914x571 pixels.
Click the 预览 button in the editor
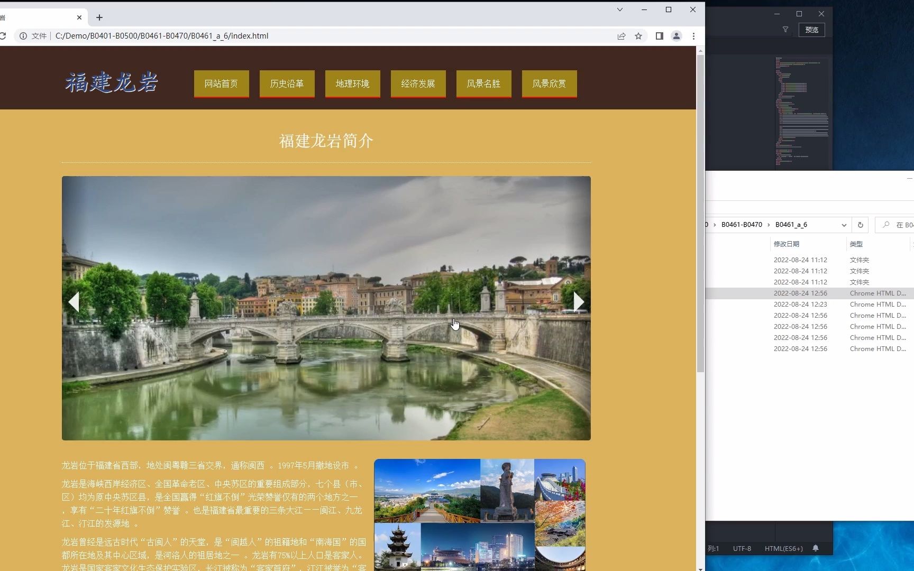pos(812,30)
